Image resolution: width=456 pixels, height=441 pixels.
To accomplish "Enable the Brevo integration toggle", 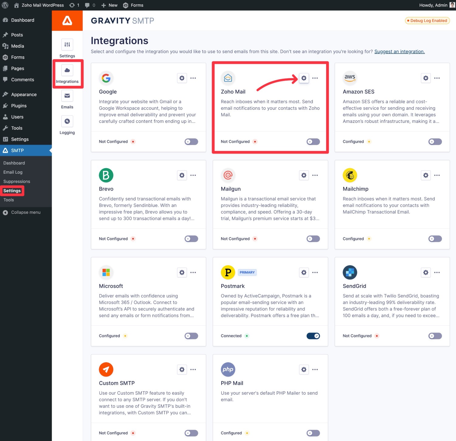I will coord(191,239).
